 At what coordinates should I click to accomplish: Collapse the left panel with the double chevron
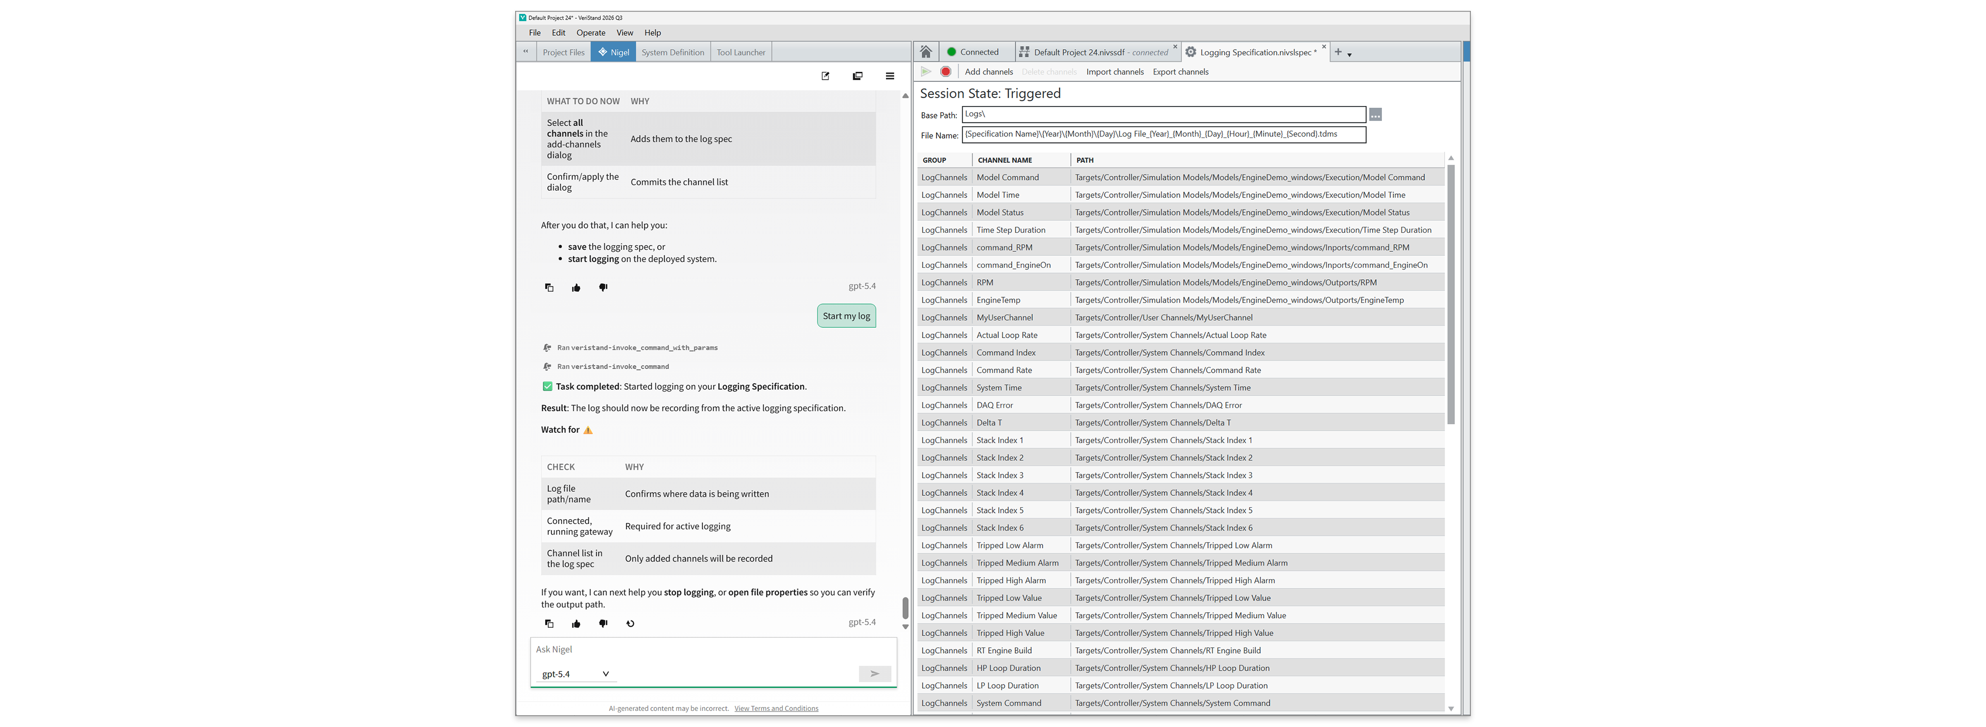(526, 52)
